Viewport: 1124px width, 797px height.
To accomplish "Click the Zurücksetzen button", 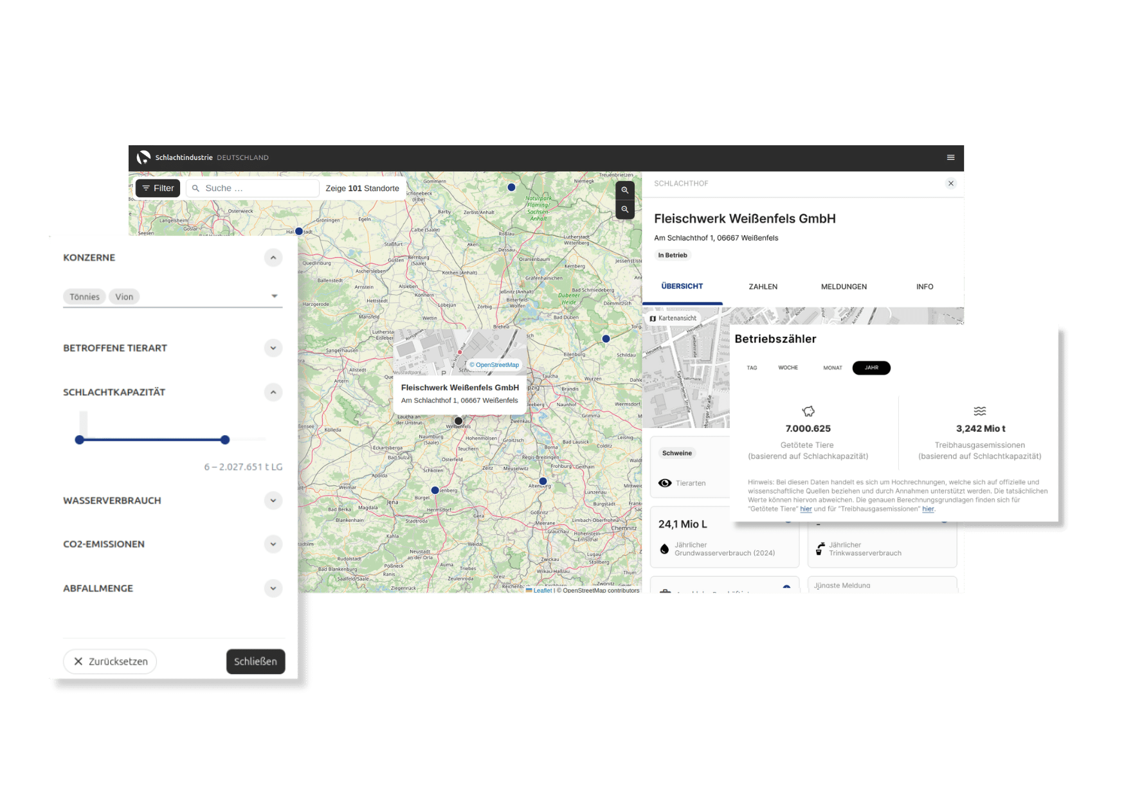I will tap(110, 661).
